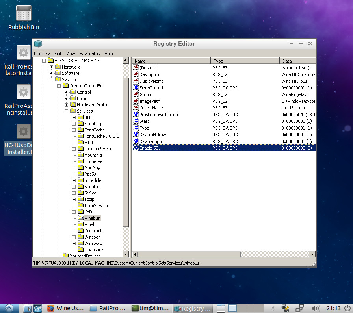
Task: Open the Edit menu
Action: (x=58, y=54)
